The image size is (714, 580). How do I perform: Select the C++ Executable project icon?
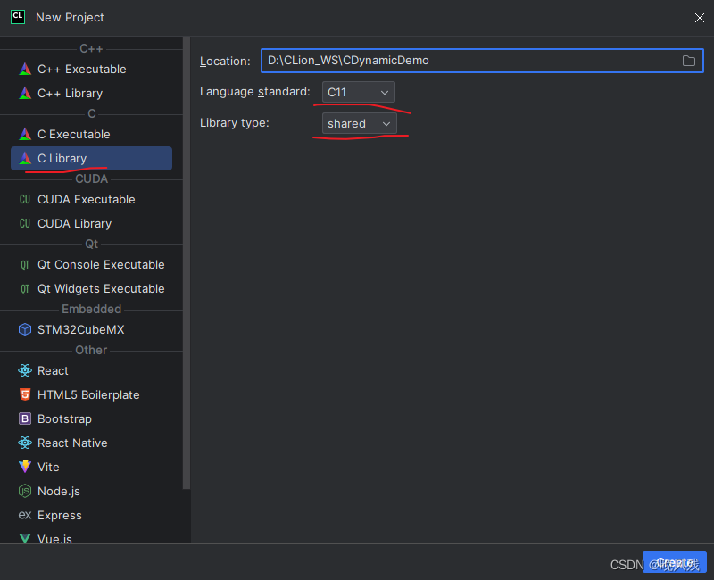click(x=25, y=70)
